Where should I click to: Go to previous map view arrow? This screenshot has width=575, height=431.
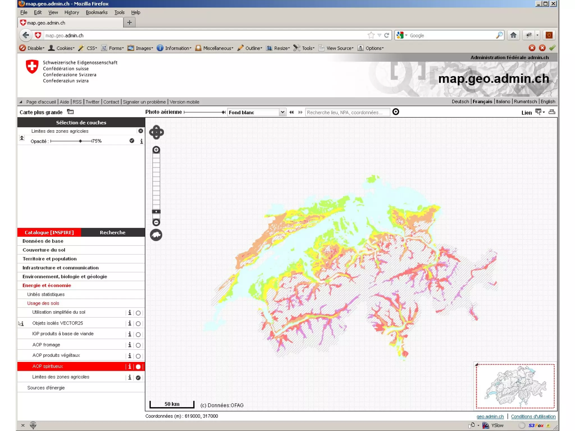coord(291,112)
